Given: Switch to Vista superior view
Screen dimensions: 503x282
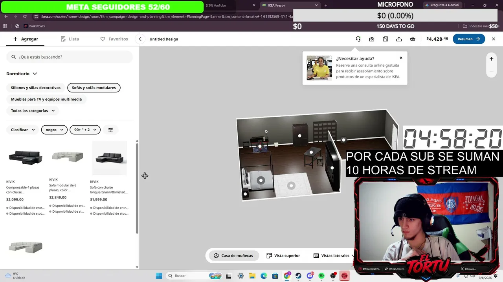Looking at the screenshot, I should [x=283, y=256].
